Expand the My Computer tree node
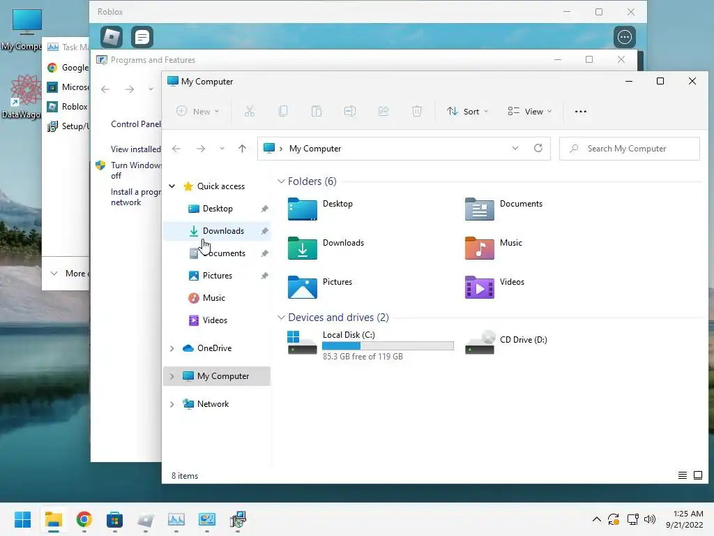714x536 pixels. 172,376
